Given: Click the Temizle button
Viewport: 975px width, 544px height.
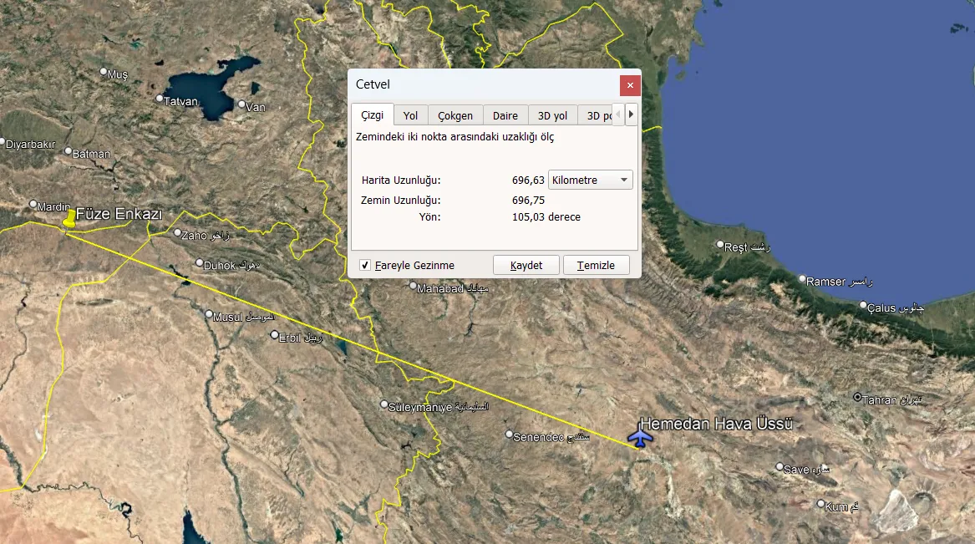Looking at the screenshot, I should point(596,266).
